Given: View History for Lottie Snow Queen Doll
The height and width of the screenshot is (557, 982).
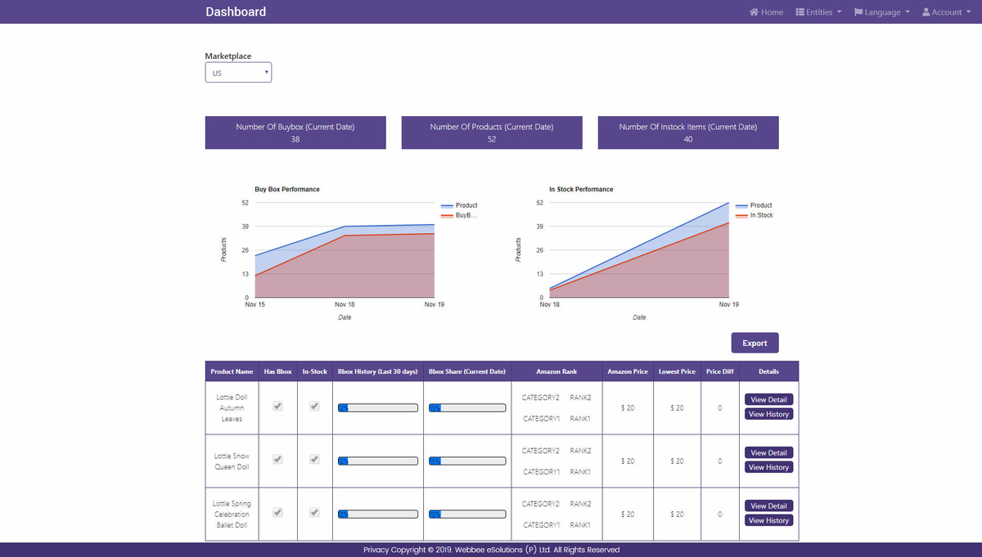Looking at the screenshot, I should coord(768,467).
